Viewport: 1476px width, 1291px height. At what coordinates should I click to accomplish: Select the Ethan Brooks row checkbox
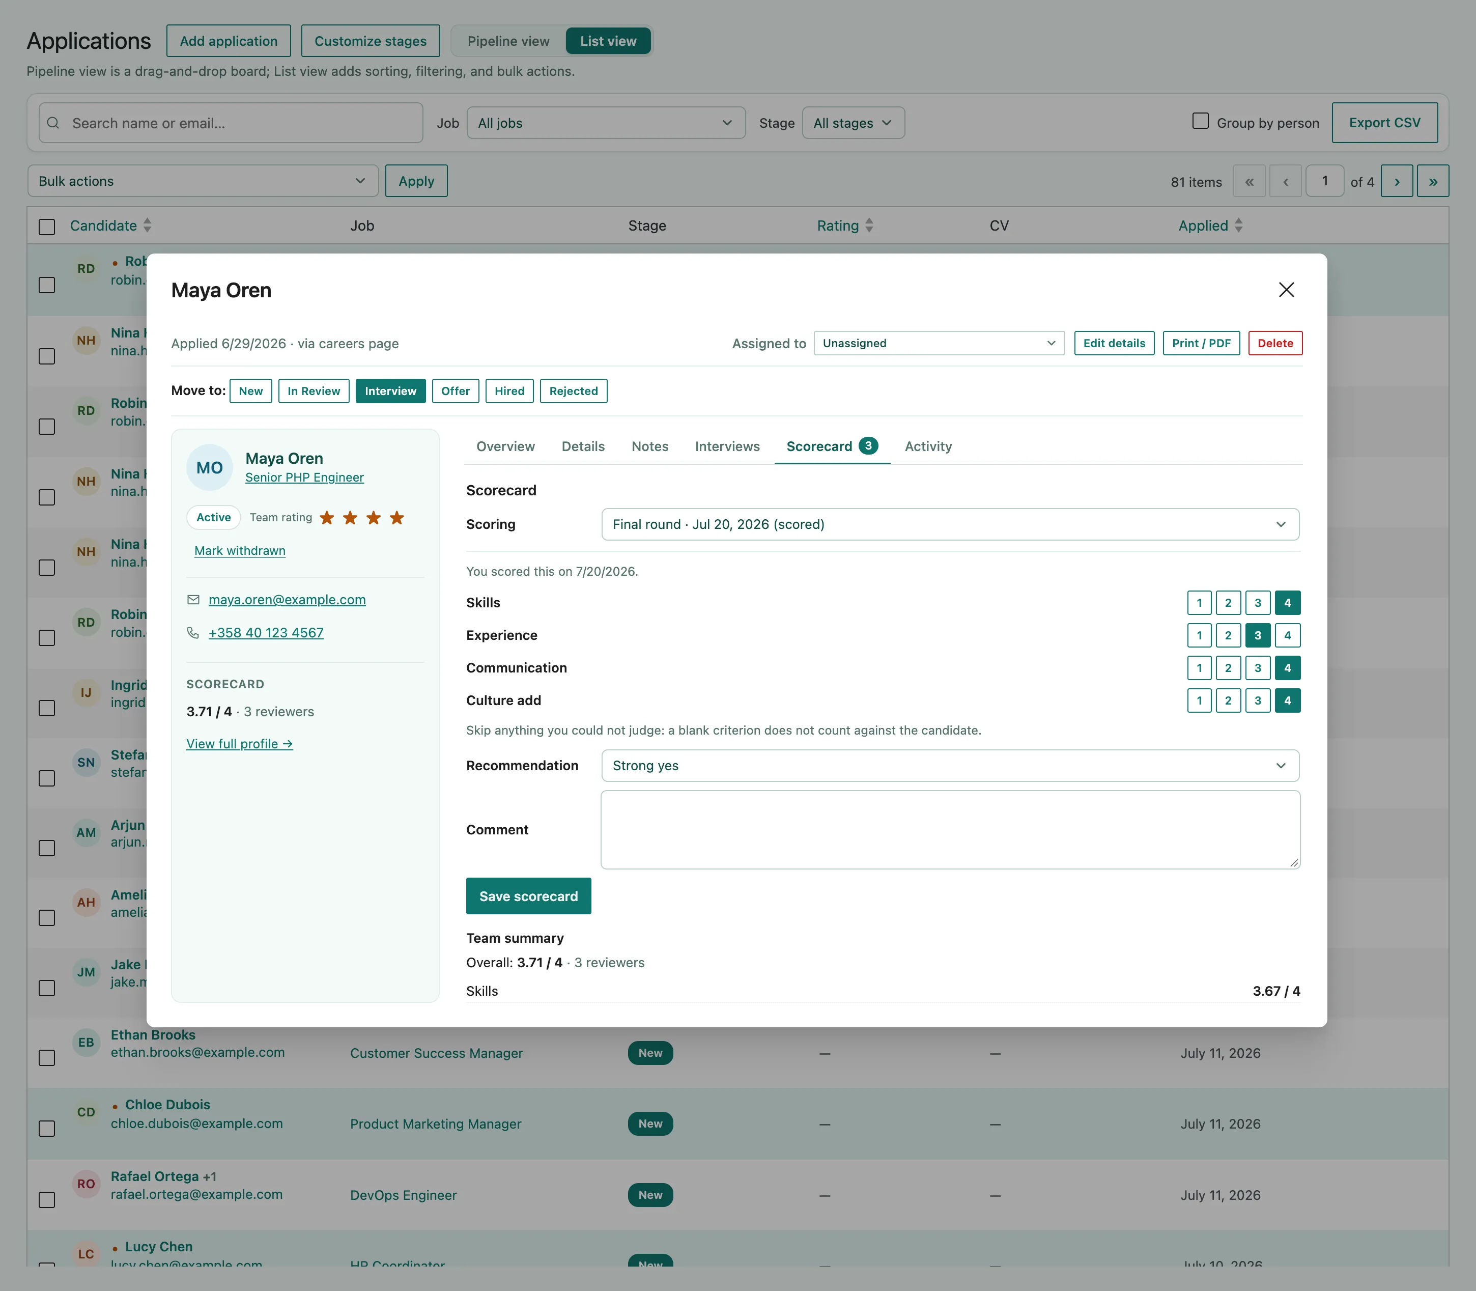(x=47, y=1057)
